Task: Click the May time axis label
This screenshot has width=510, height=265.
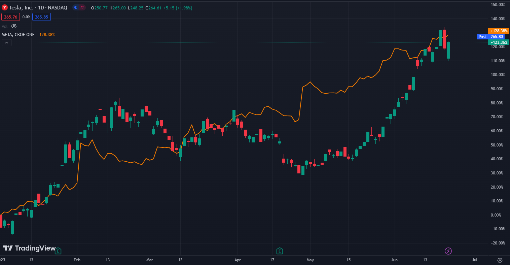Action: coord(310,260)
